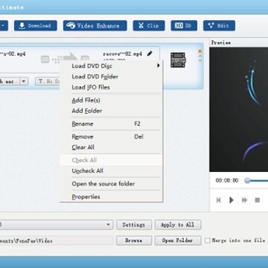
Task: Click the preview seek slider handle
Action: pyautogui.click(x=247, y=180)
